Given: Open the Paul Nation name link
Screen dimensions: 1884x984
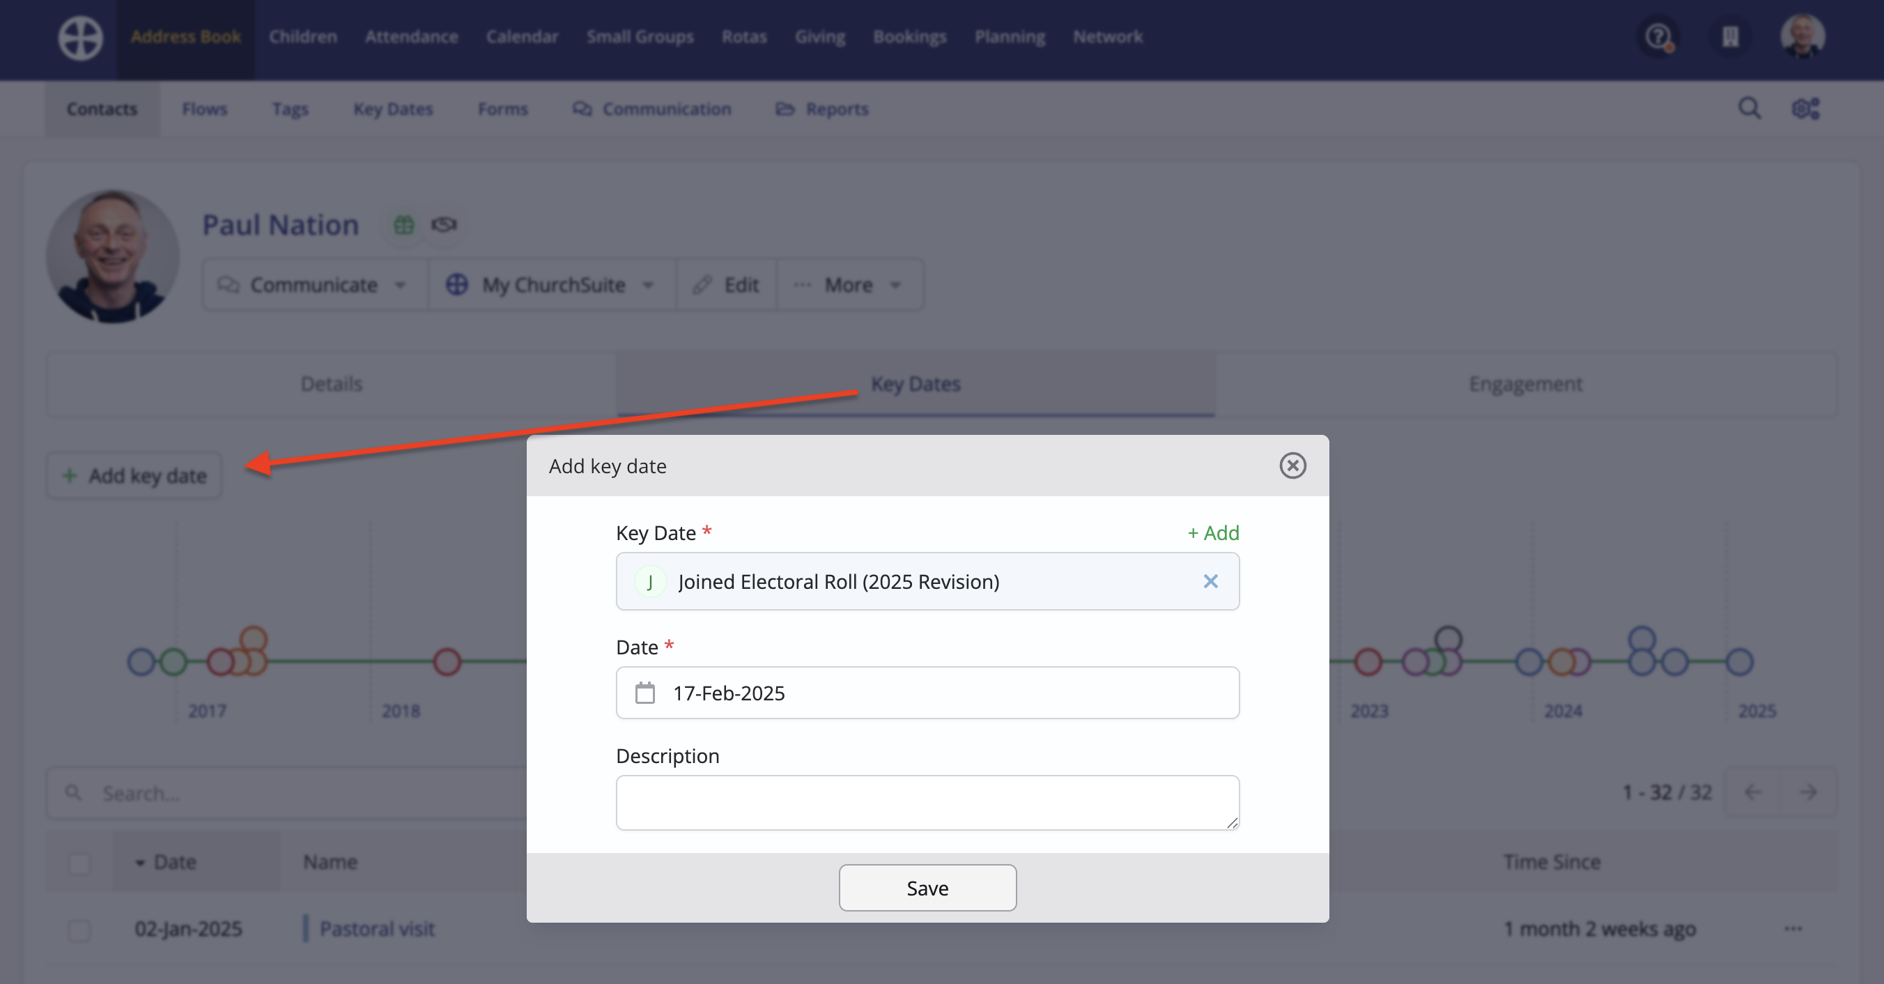Looking at the screenshot, I should click(281, 224).
